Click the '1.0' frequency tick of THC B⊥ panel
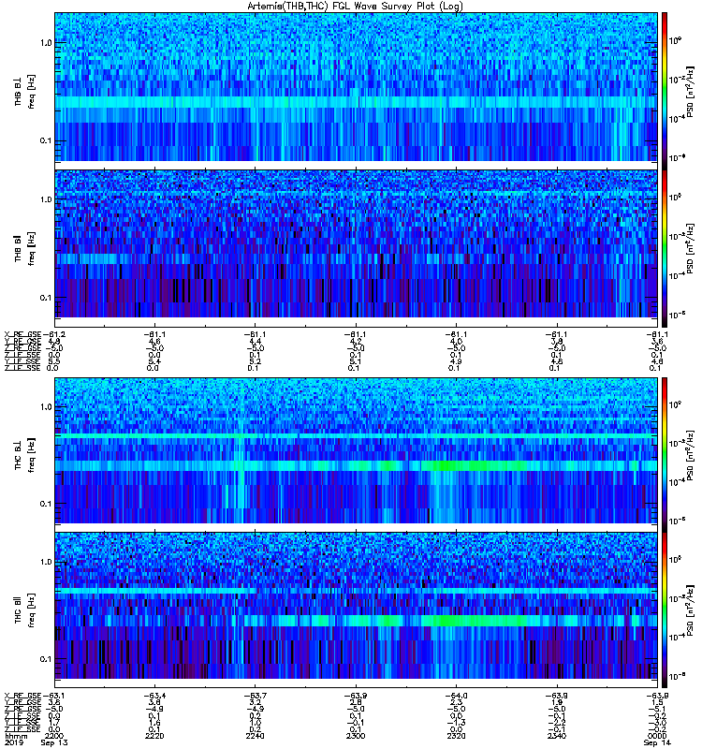Screen dimensions: 702x749 [46, 407]
